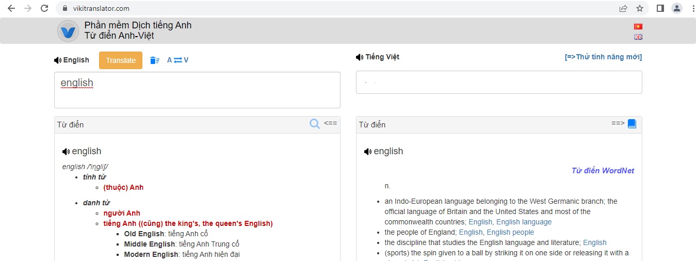Play pronunciation in left dictionary panel
The image size is (696, 261).
tap(66, 152)
